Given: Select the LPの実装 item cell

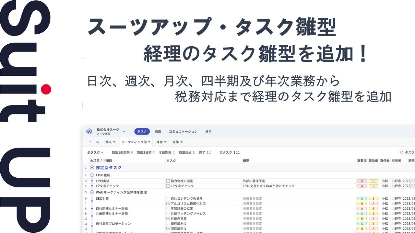Looking at the screenshot, I should pos(128,181).
